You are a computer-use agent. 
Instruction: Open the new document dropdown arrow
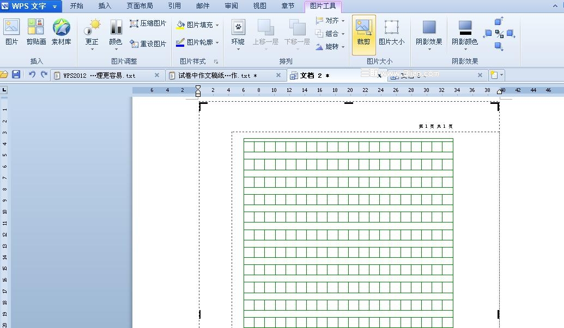[x=502, y=75]
